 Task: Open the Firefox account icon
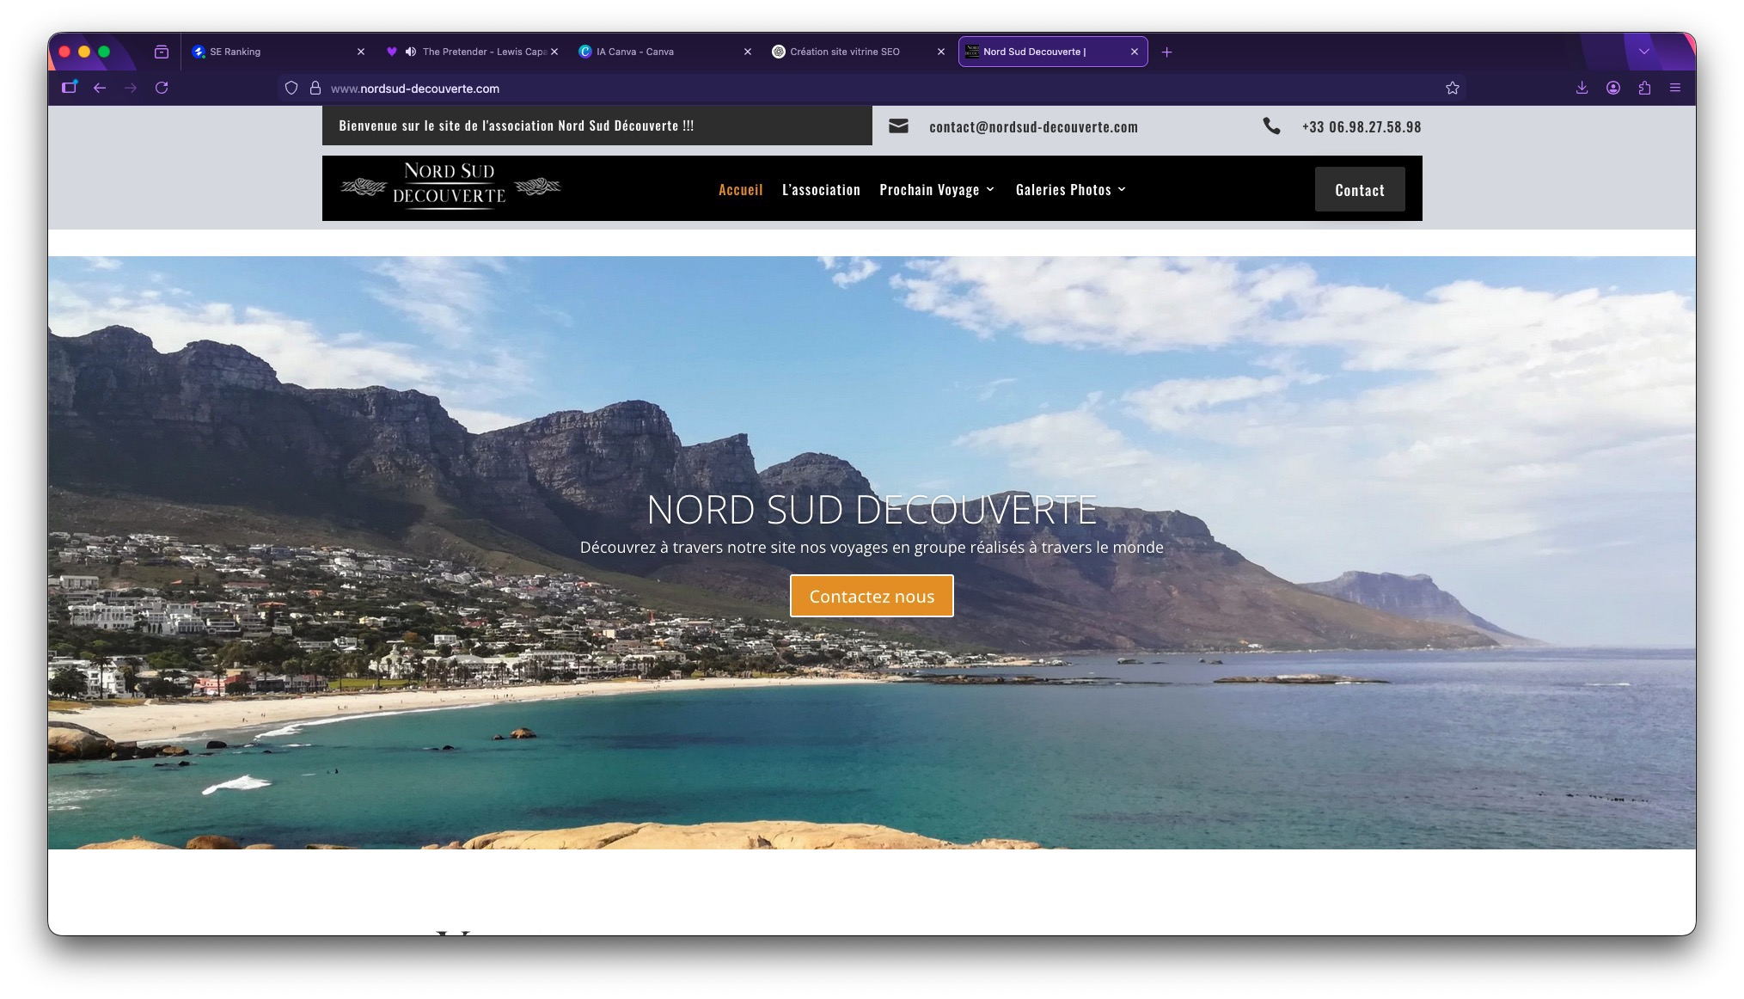(x=1613, y=88)
